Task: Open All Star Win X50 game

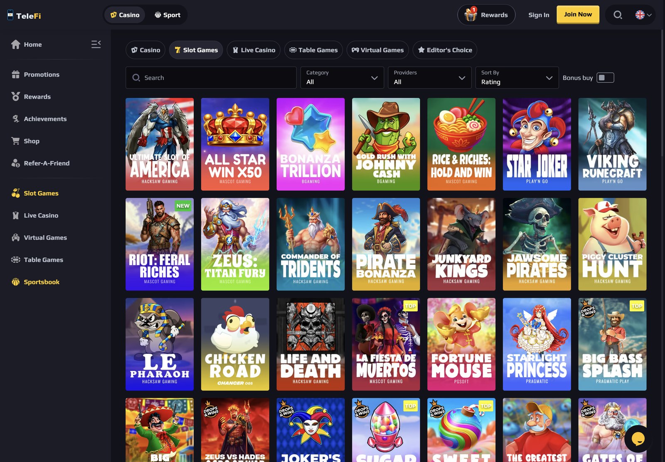Action: 235,144
